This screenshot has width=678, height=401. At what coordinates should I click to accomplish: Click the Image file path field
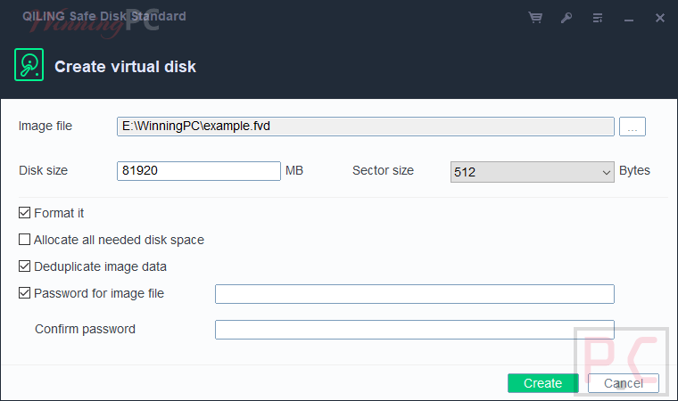(x=366, y=127)
